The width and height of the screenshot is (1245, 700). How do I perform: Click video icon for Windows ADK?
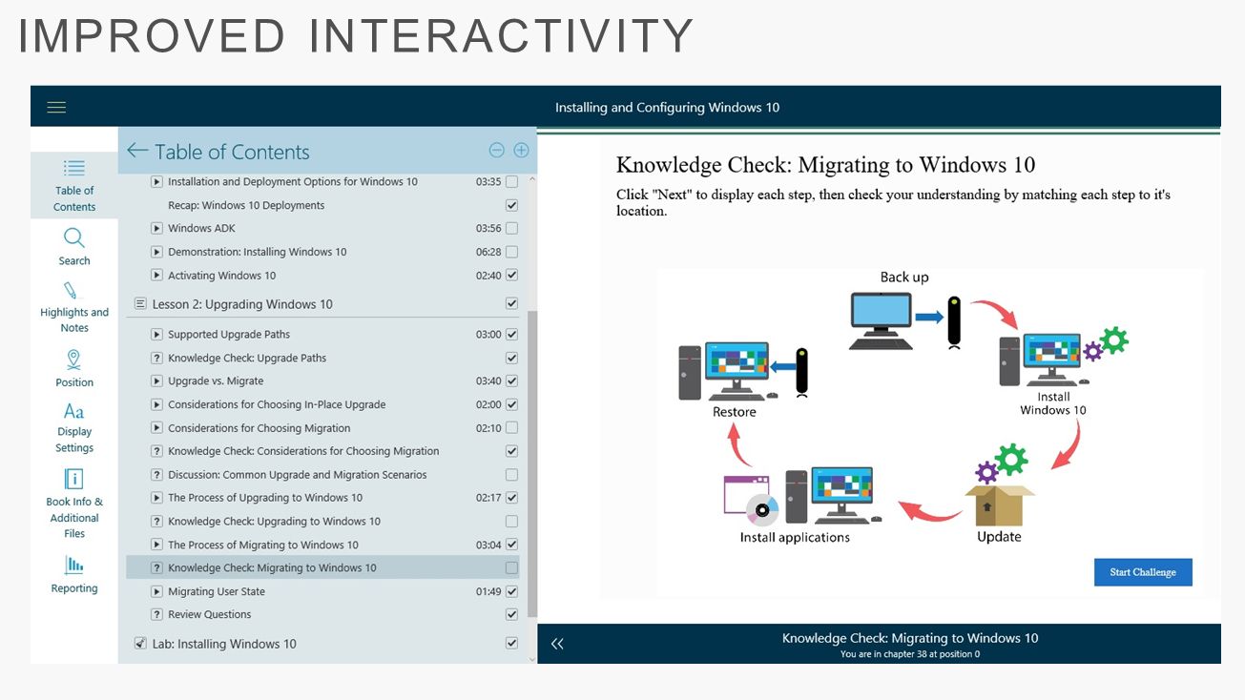(x=157, y=228)
